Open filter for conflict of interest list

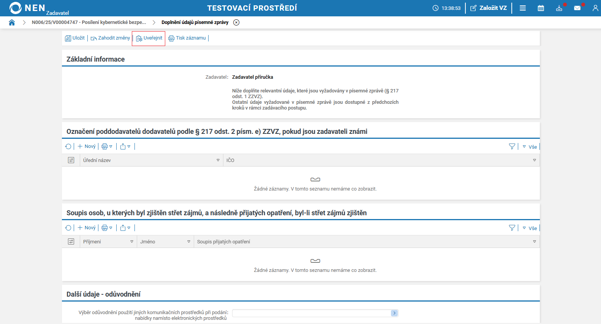pyautogui.click(x=512, y=228)
